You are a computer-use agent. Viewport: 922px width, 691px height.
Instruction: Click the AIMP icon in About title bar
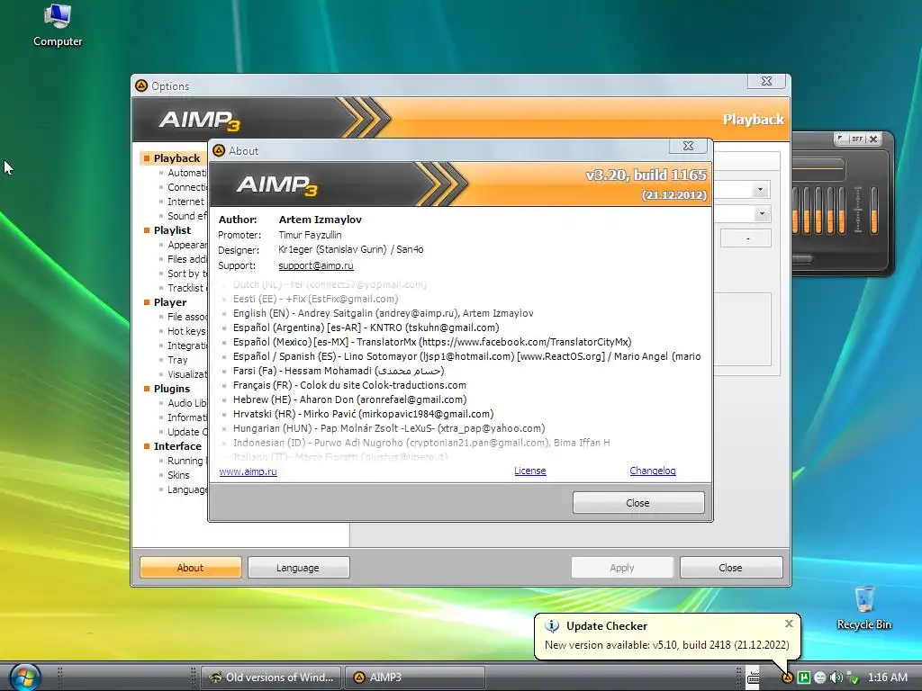(219, 150)
